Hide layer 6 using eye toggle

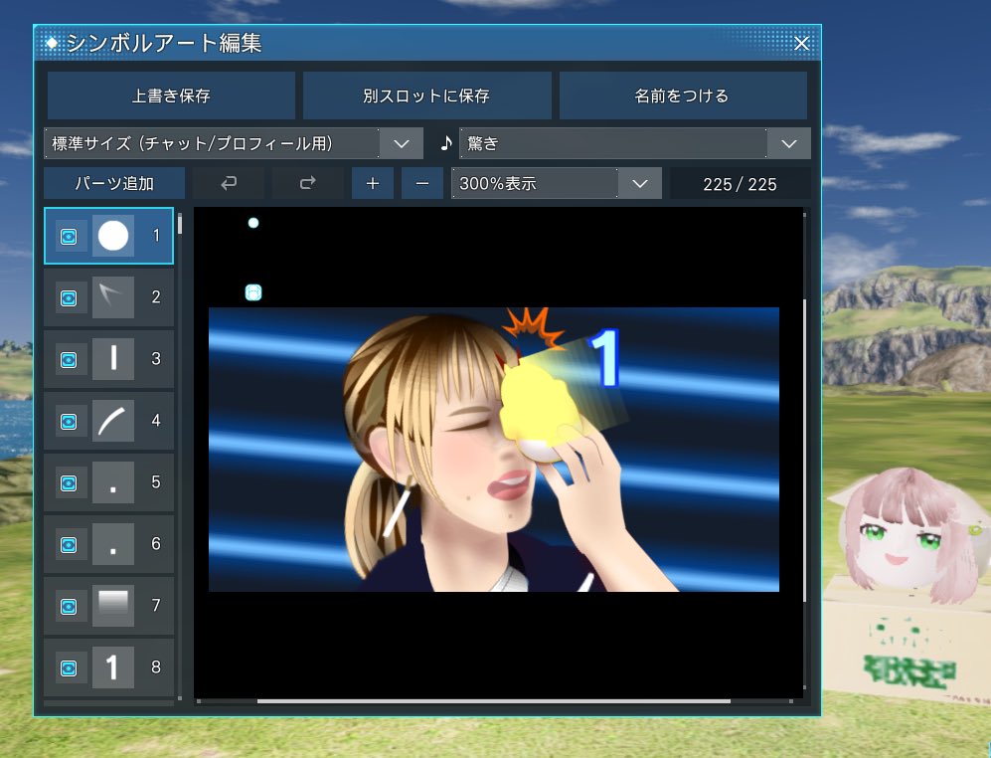69,545
